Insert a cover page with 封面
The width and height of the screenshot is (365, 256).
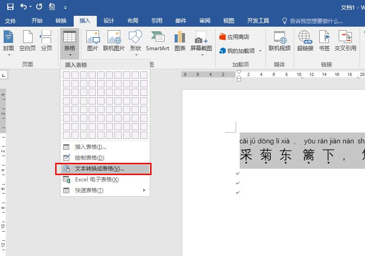(9, 41)
